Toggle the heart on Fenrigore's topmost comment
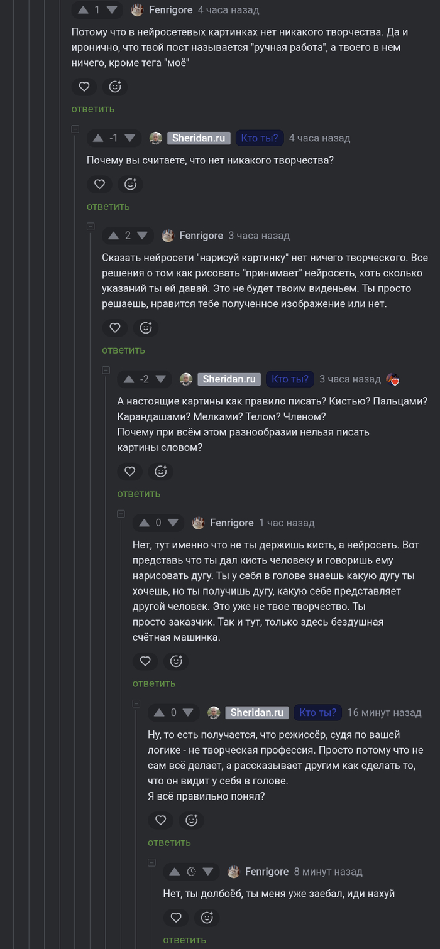This screenshot has height=949, width=440. coord(84,87)
